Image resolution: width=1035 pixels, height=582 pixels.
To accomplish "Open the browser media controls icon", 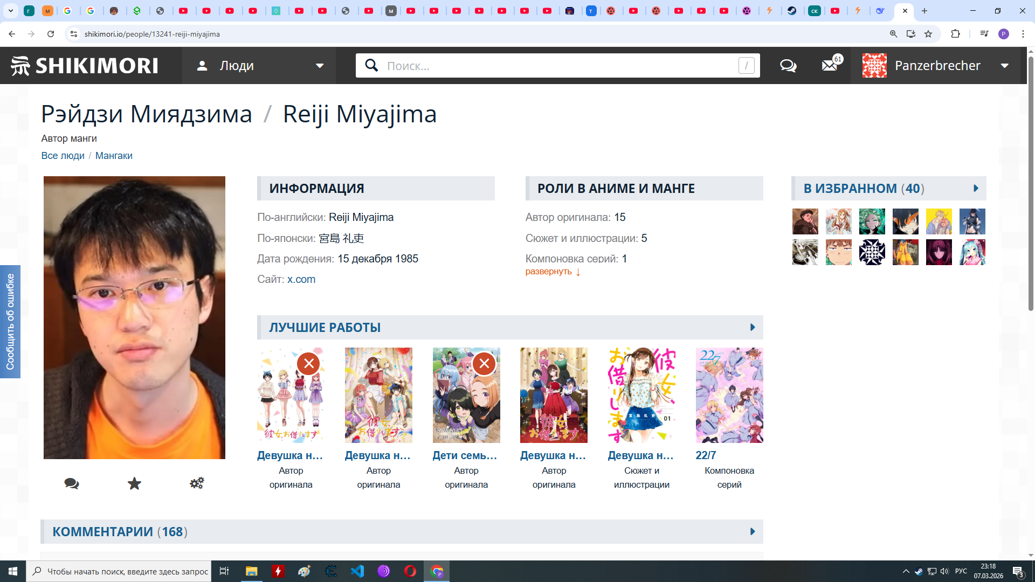I will coord(984,34).
